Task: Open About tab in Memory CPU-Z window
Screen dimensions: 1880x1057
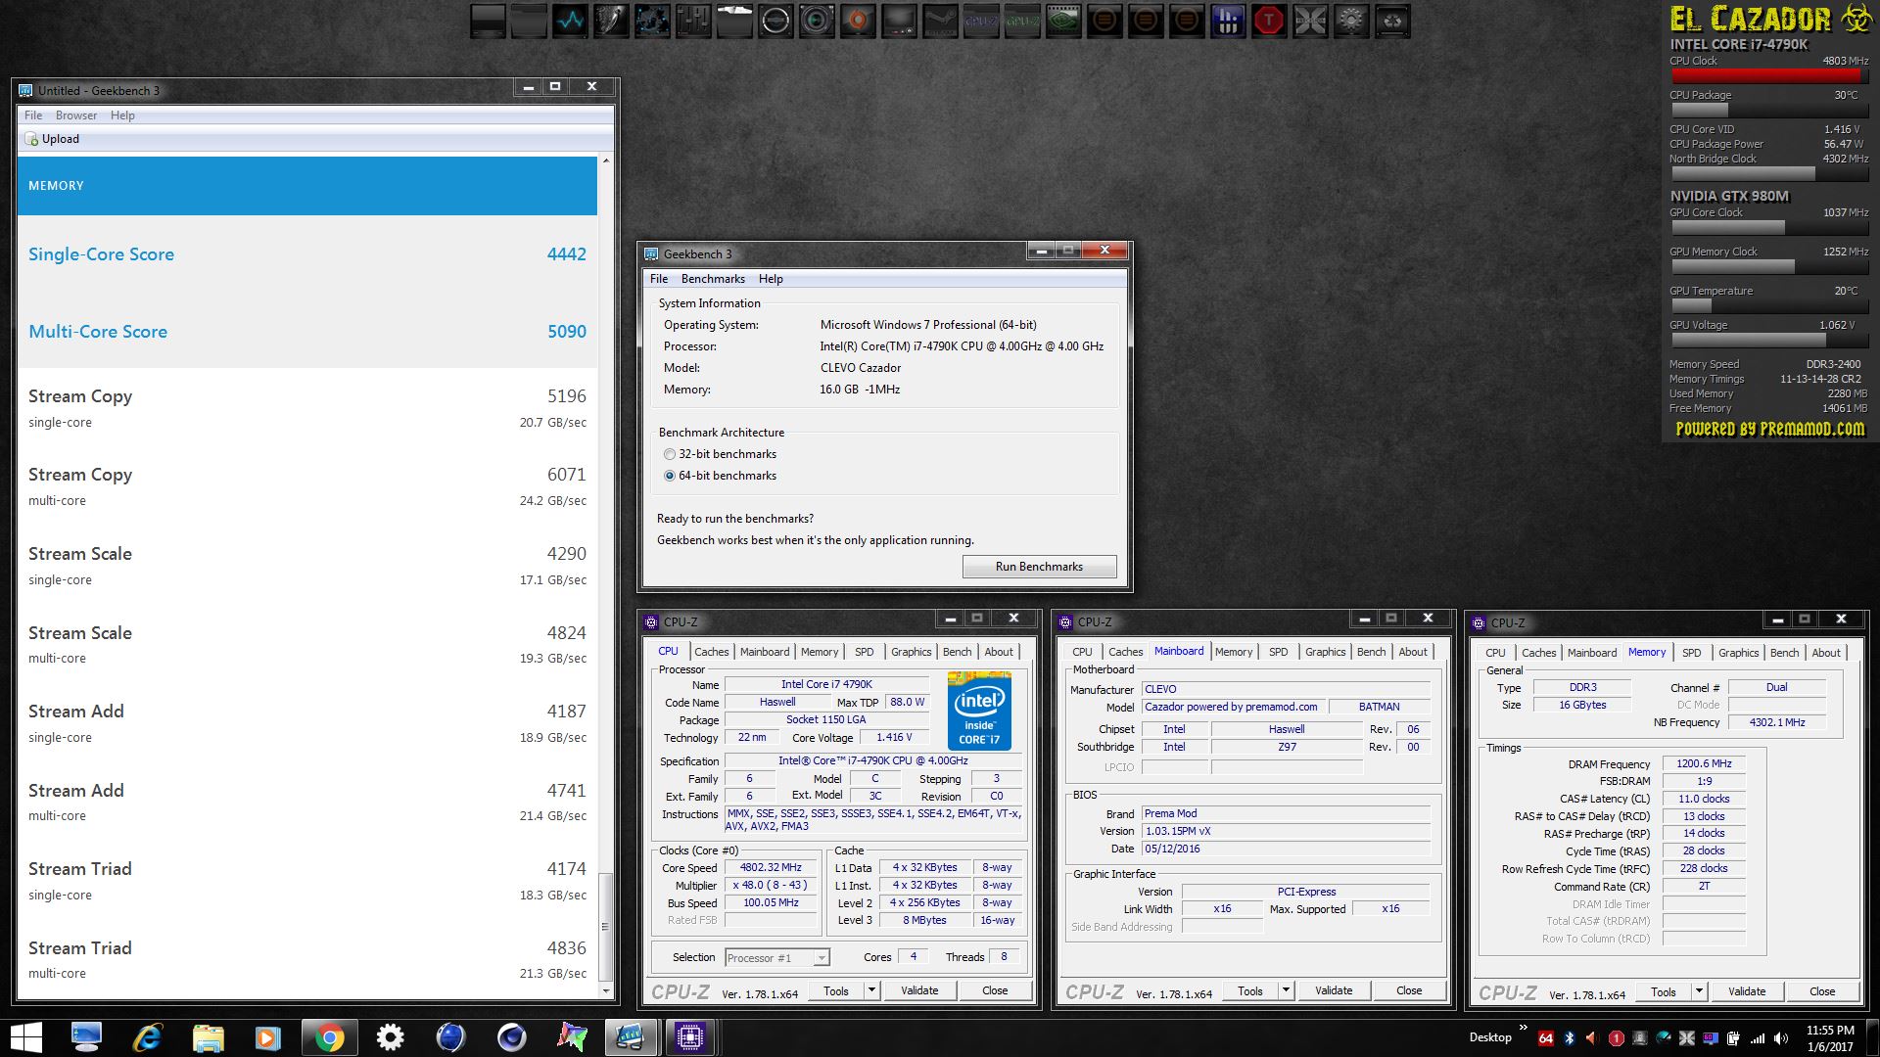Action: (1825, 653)
